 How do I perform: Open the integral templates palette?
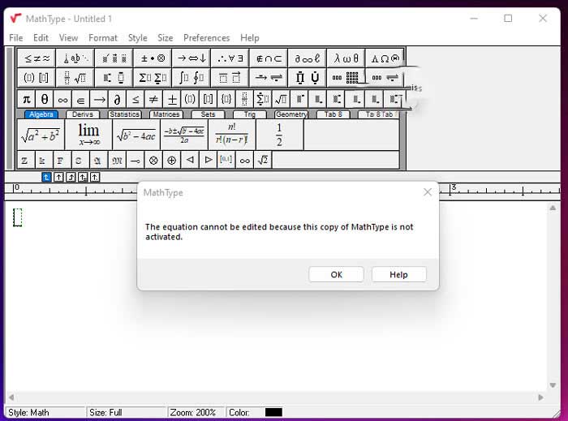[x=191, y=77]
